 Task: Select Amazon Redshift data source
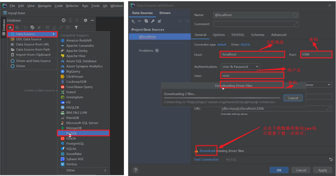pyautogui.click(x=84, y=40)
